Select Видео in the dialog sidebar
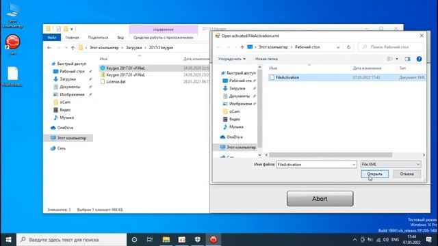The image size is (438, 246). [x=232, y=119]
